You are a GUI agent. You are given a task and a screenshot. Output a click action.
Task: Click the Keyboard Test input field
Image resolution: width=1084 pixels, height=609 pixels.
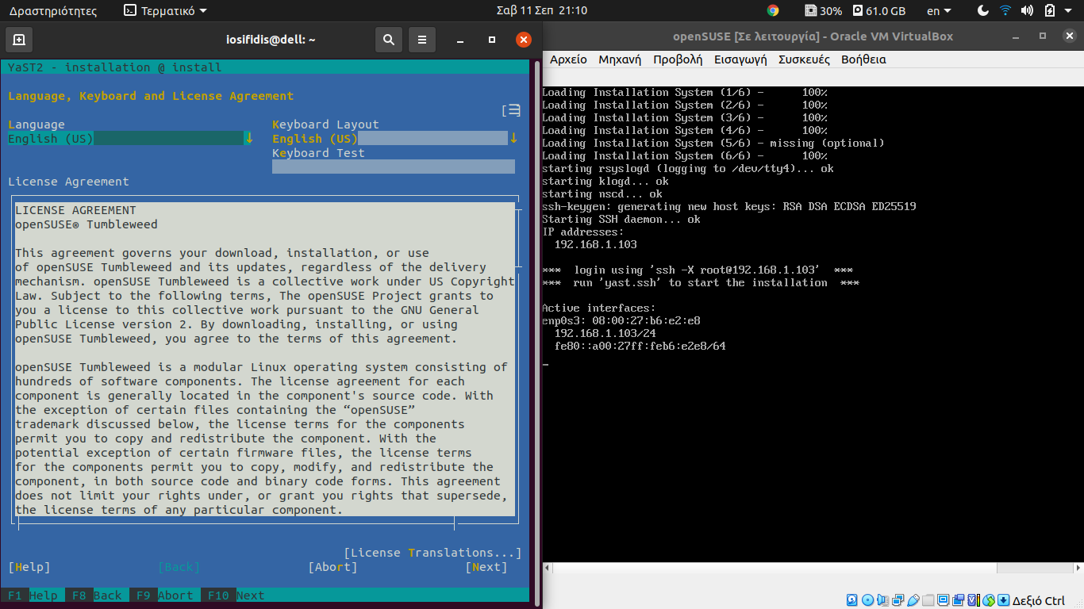point(394,167)
